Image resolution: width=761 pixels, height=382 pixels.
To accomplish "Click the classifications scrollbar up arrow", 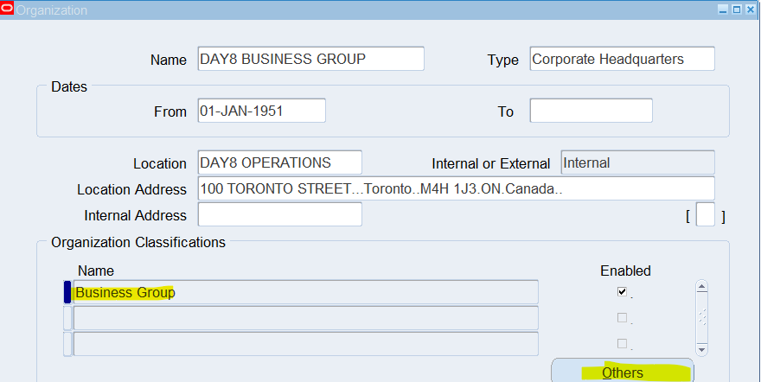I will click(x=701, y=287).
